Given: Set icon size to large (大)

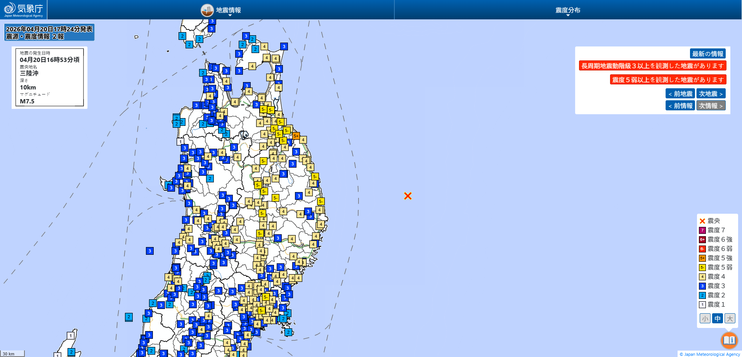Looking at the screenshot, I should 730,319.
